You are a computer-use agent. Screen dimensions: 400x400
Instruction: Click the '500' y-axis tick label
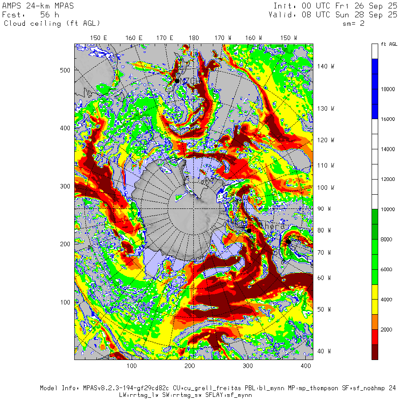(65, 70)
